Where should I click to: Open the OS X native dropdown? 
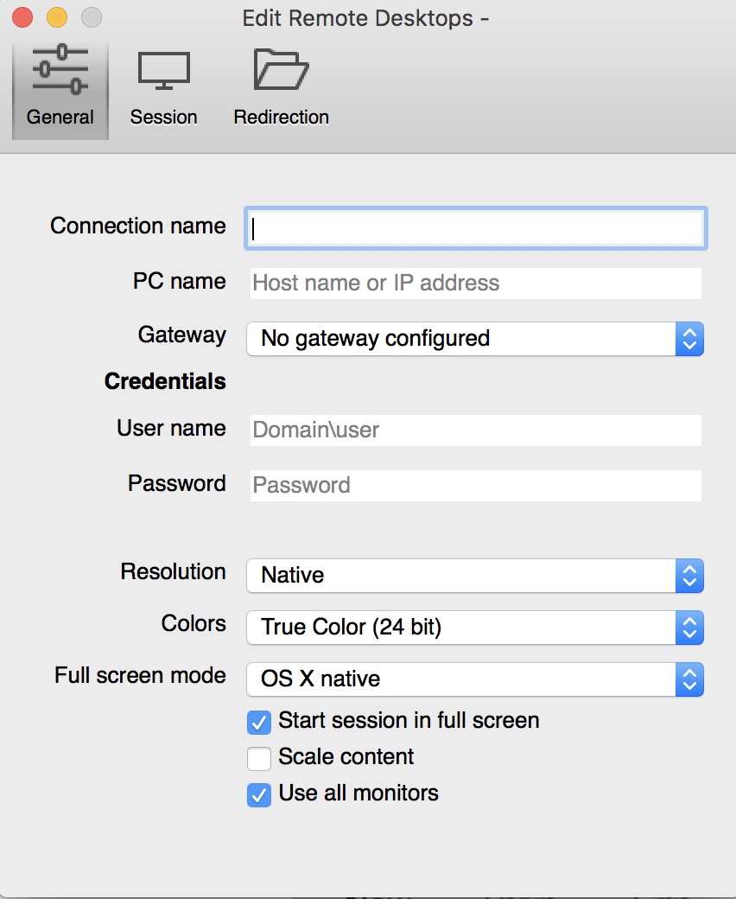(x=475, y=679)
